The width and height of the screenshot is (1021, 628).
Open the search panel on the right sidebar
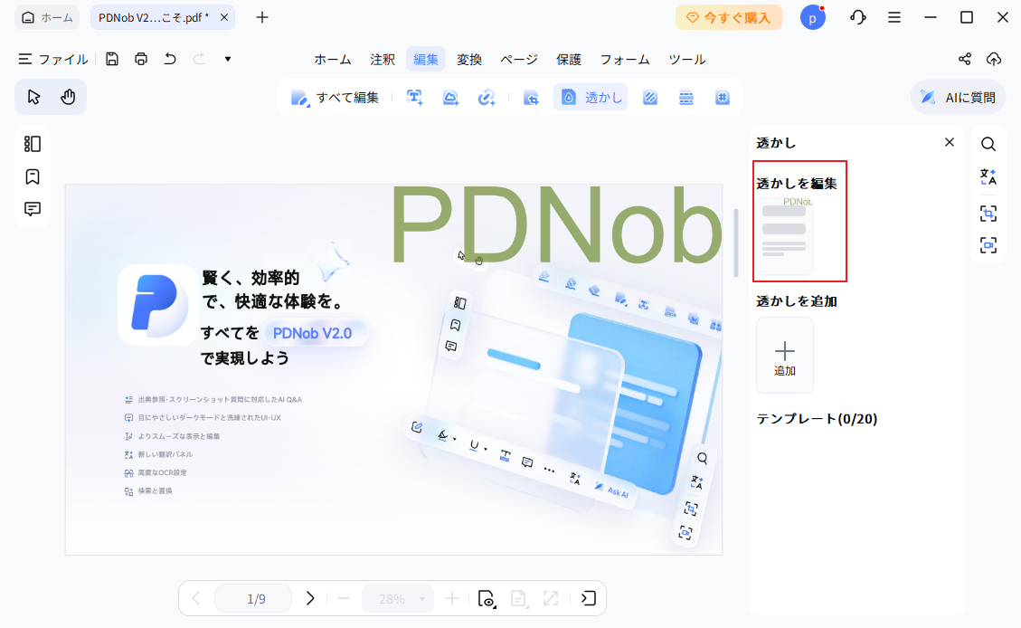pyautogui.click(x=988, y=144)
